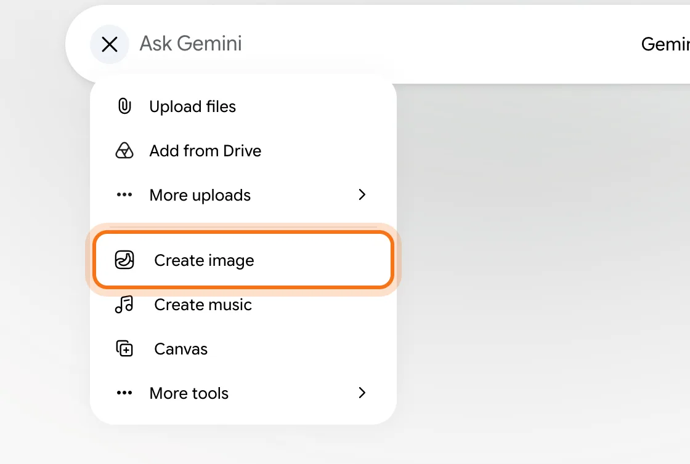Screen dimensions: 690x464
Task: Click the Google Drive icon
Action: 124,151
